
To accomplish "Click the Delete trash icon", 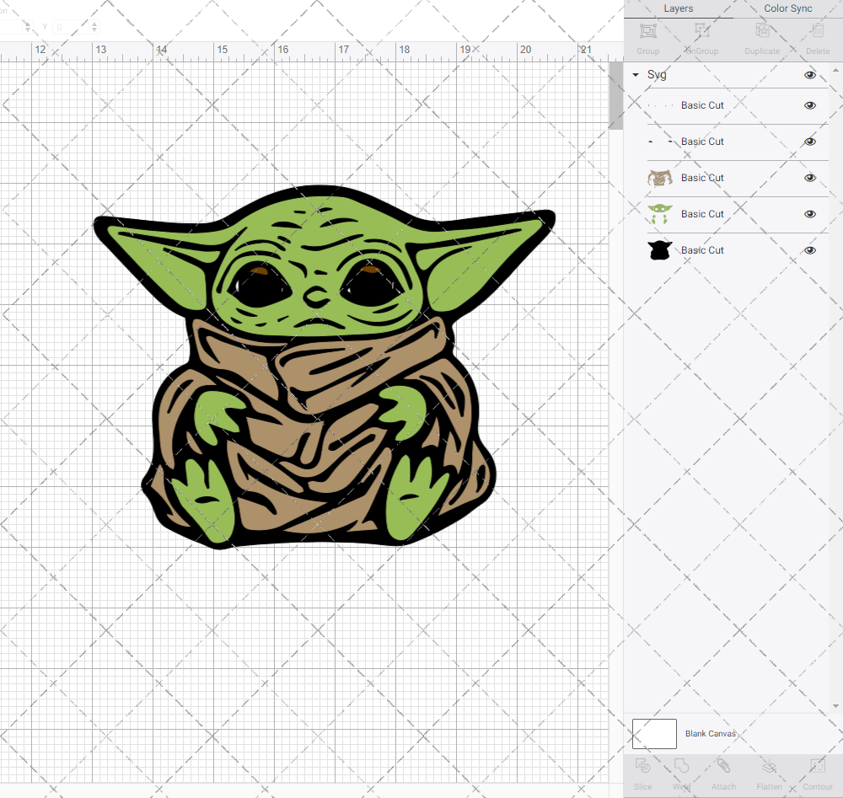I will point(817,30).
